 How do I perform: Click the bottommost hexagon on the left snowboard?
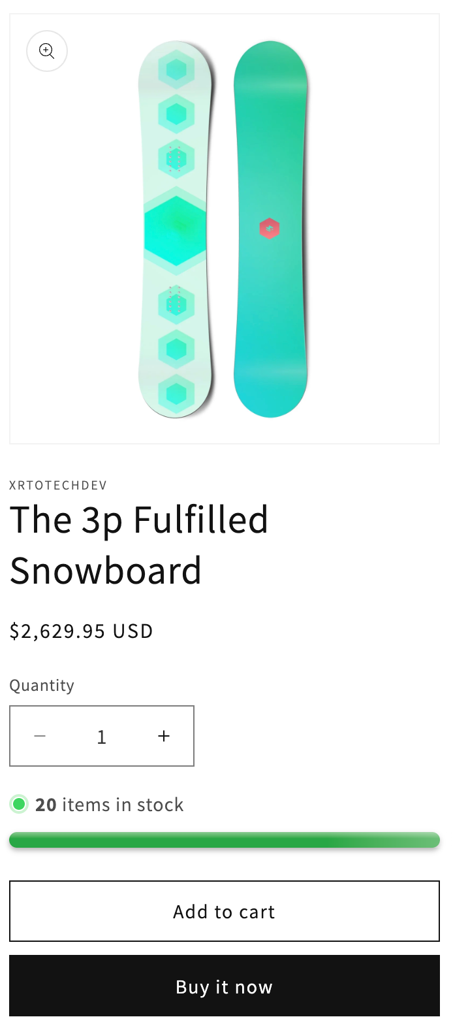coord(176,394)
